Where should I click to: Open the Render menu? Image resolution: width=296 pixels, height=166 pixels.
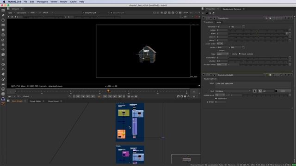click(x=63, y=2)
